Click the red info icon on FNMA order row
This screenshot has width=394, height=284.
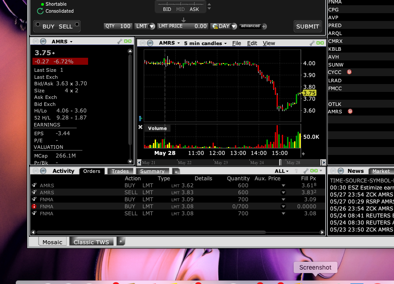[x=34, y=207]
